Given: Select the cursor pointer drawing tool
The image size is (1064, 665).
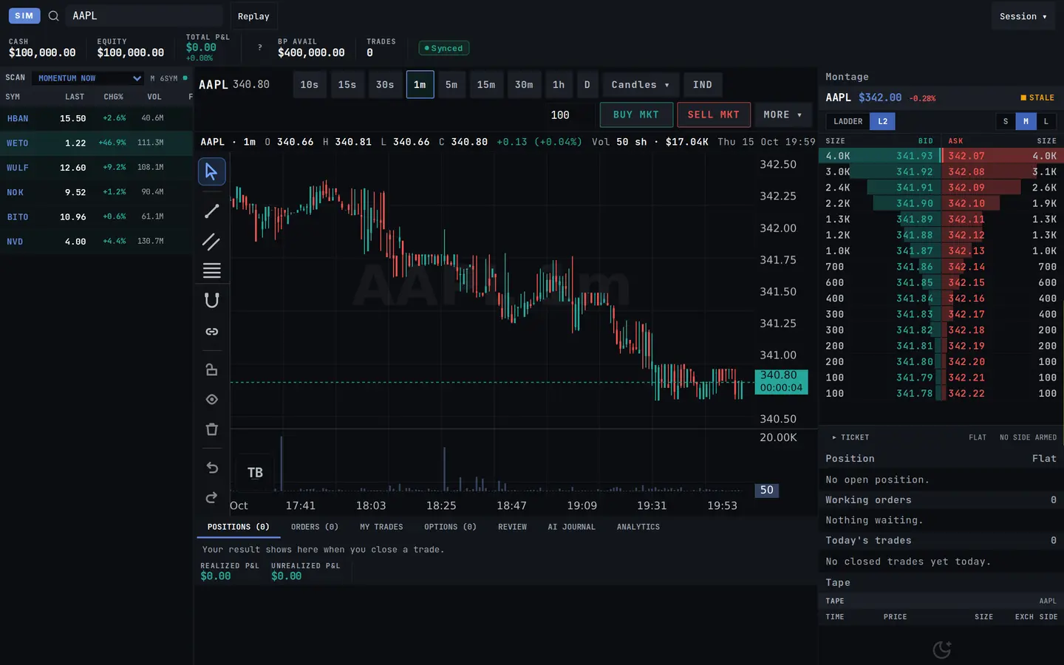Looking at the screenshot, I should pyautogui.click(x=211, y=171).
